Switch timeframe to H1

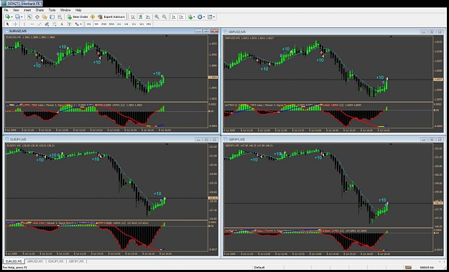[x=119, y=24]
